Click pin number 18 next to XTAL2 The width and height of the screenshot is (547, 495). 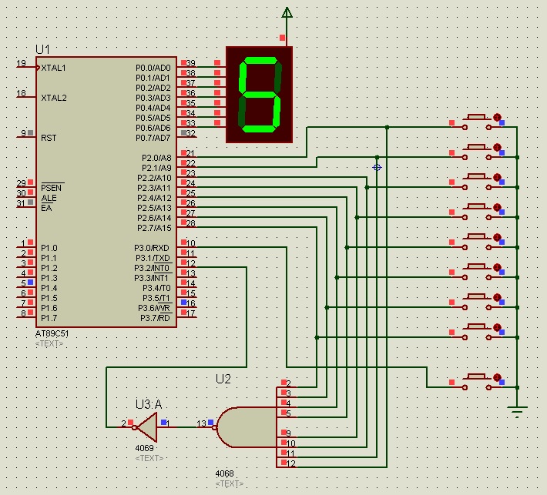pyautogui.click(x=21, y=93)
